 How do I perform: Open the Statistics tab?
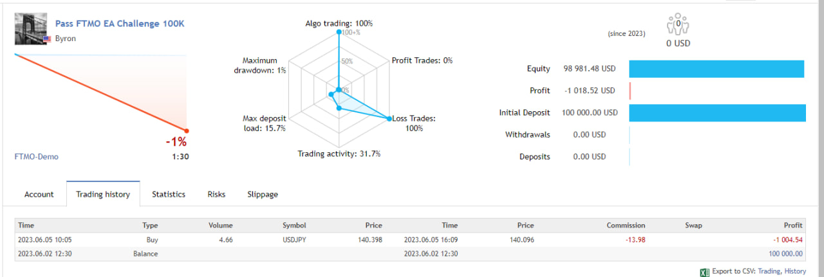pyautogui.click(x=169, y=194)
